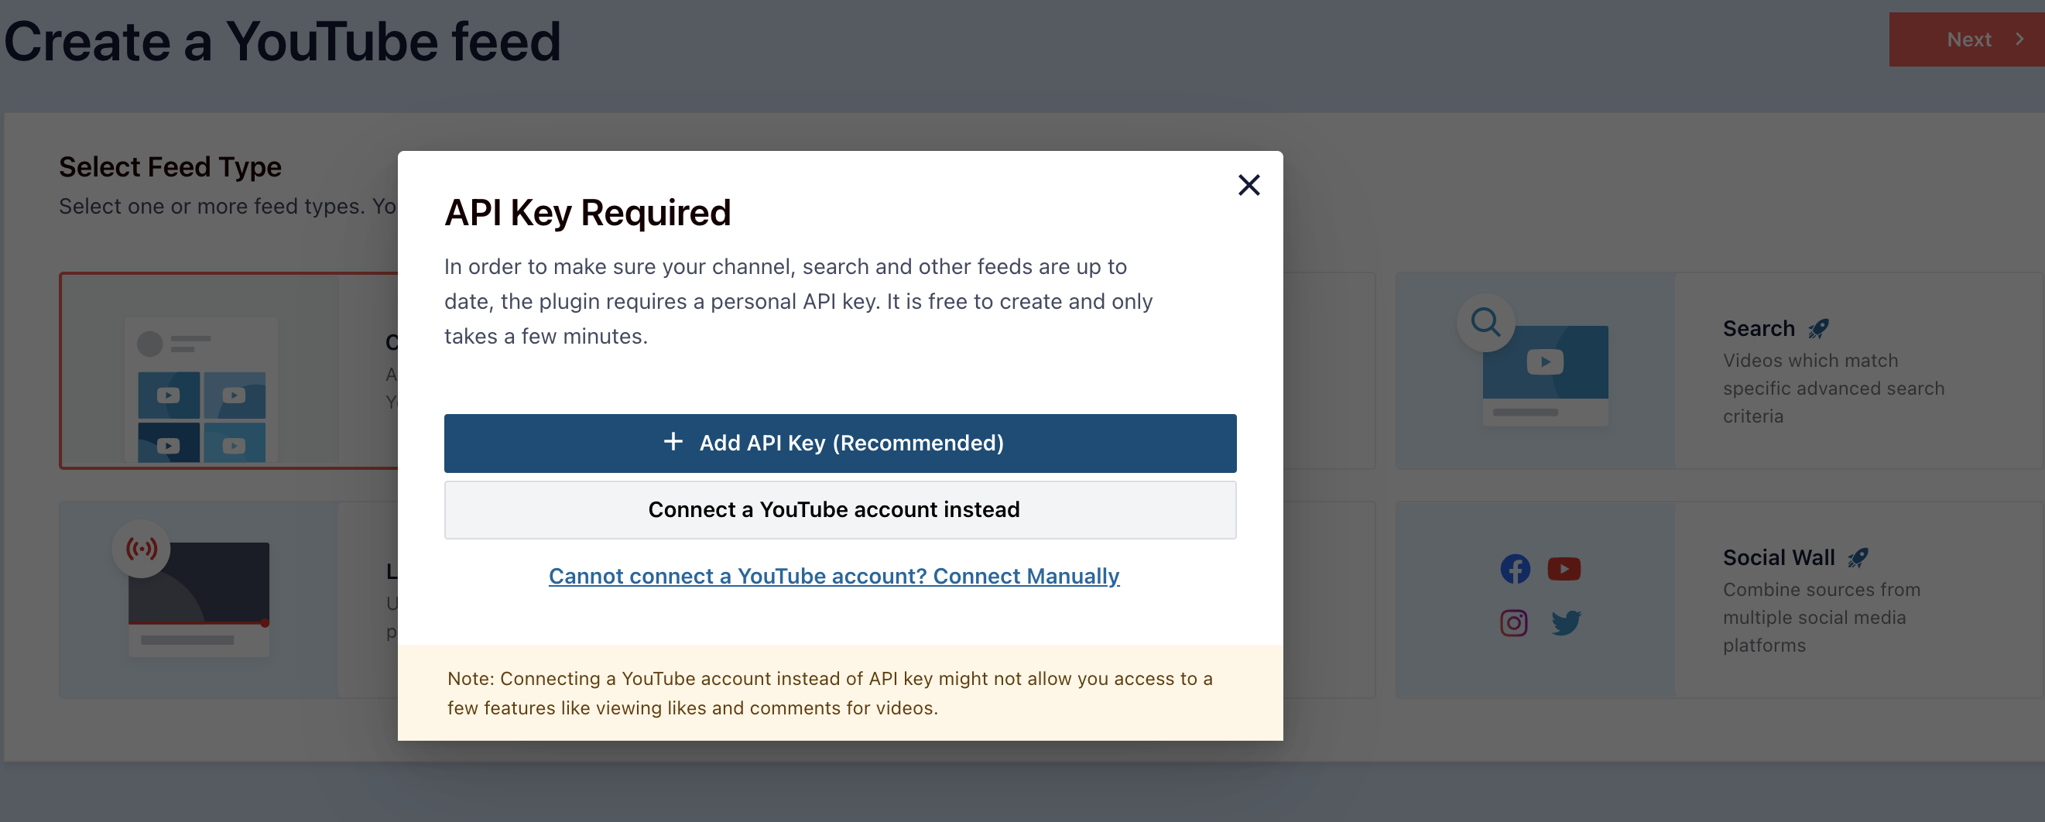Open the Connect Manually link
Viewport: 2045px width, 822px height.
click(x=834, y=576)
